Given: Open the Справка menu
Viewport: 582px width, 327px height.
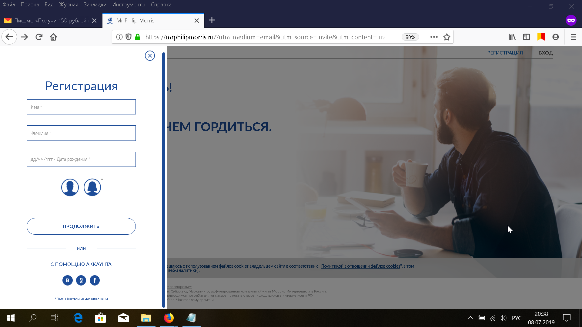Looking at the screenshot, I should (161, 5).
